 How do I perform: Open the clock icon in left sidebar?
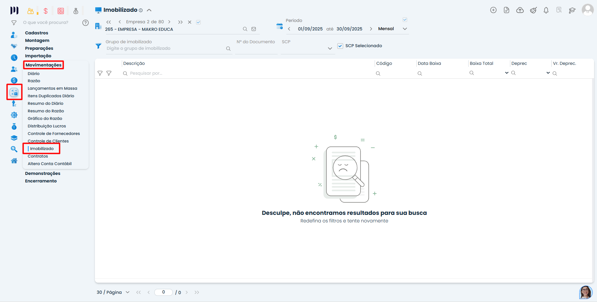coord(14,58)
